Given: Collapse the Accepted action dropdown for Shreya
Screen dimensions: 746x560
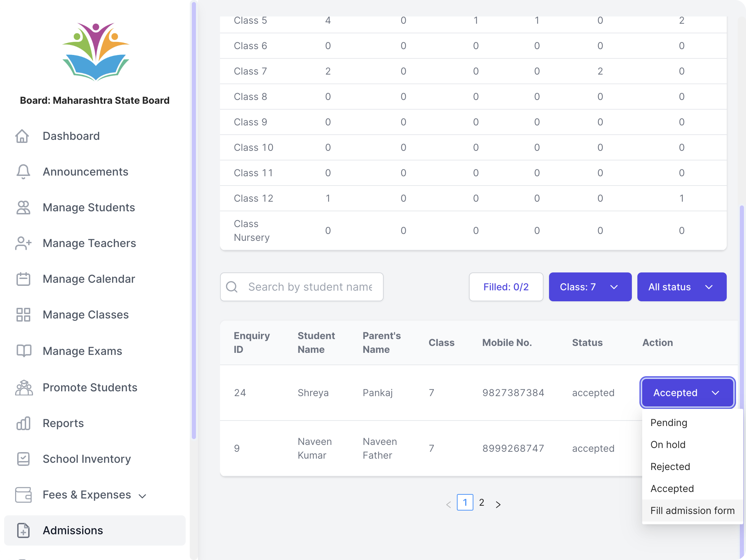Looking at the screenshot, I should click(x=687, y=393).
